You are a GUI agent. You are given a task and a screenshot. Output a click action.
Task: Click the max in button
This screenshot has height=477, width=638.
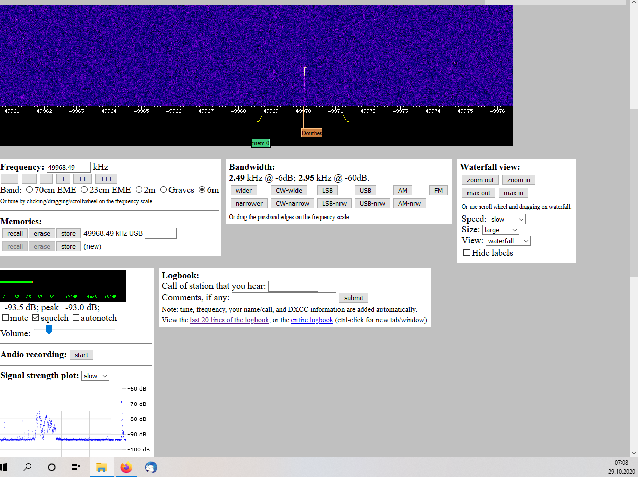(x=514, y=193)
